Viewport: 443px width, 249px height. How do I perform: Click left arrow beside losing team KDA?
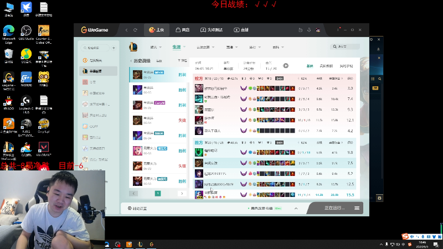click(x=298, y=79)
